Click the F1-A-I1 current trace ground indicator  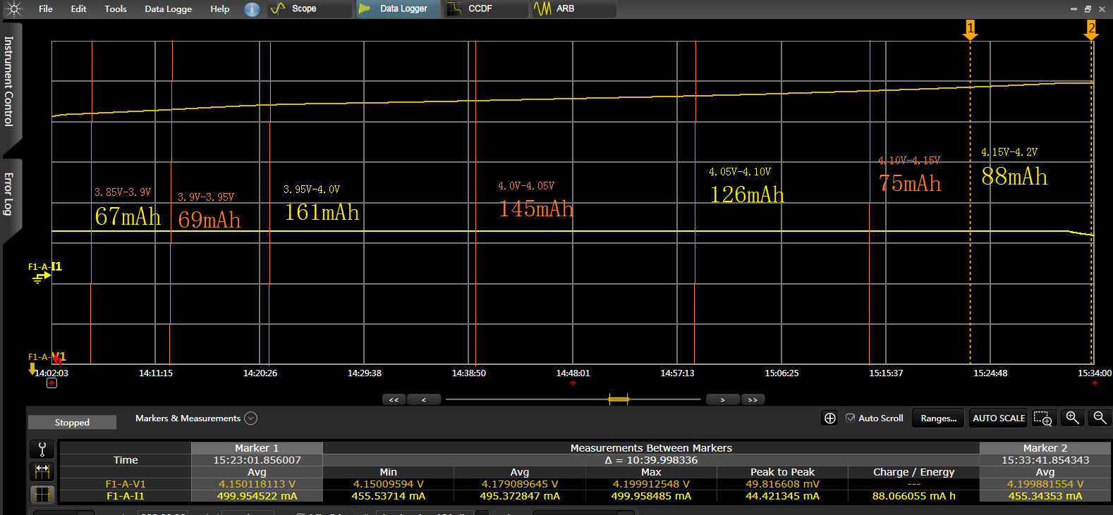click(41, 277)
